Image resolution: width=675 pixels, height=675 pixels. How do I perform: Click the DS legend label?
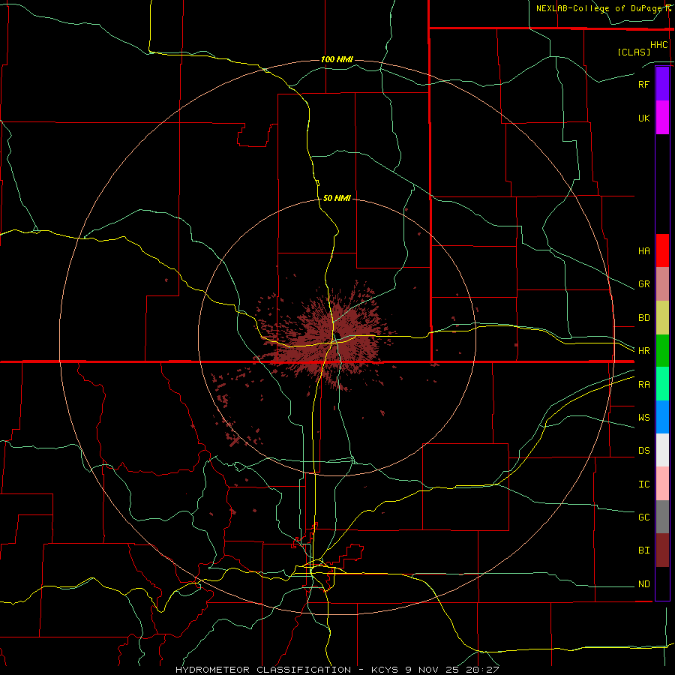coord(643,451)
